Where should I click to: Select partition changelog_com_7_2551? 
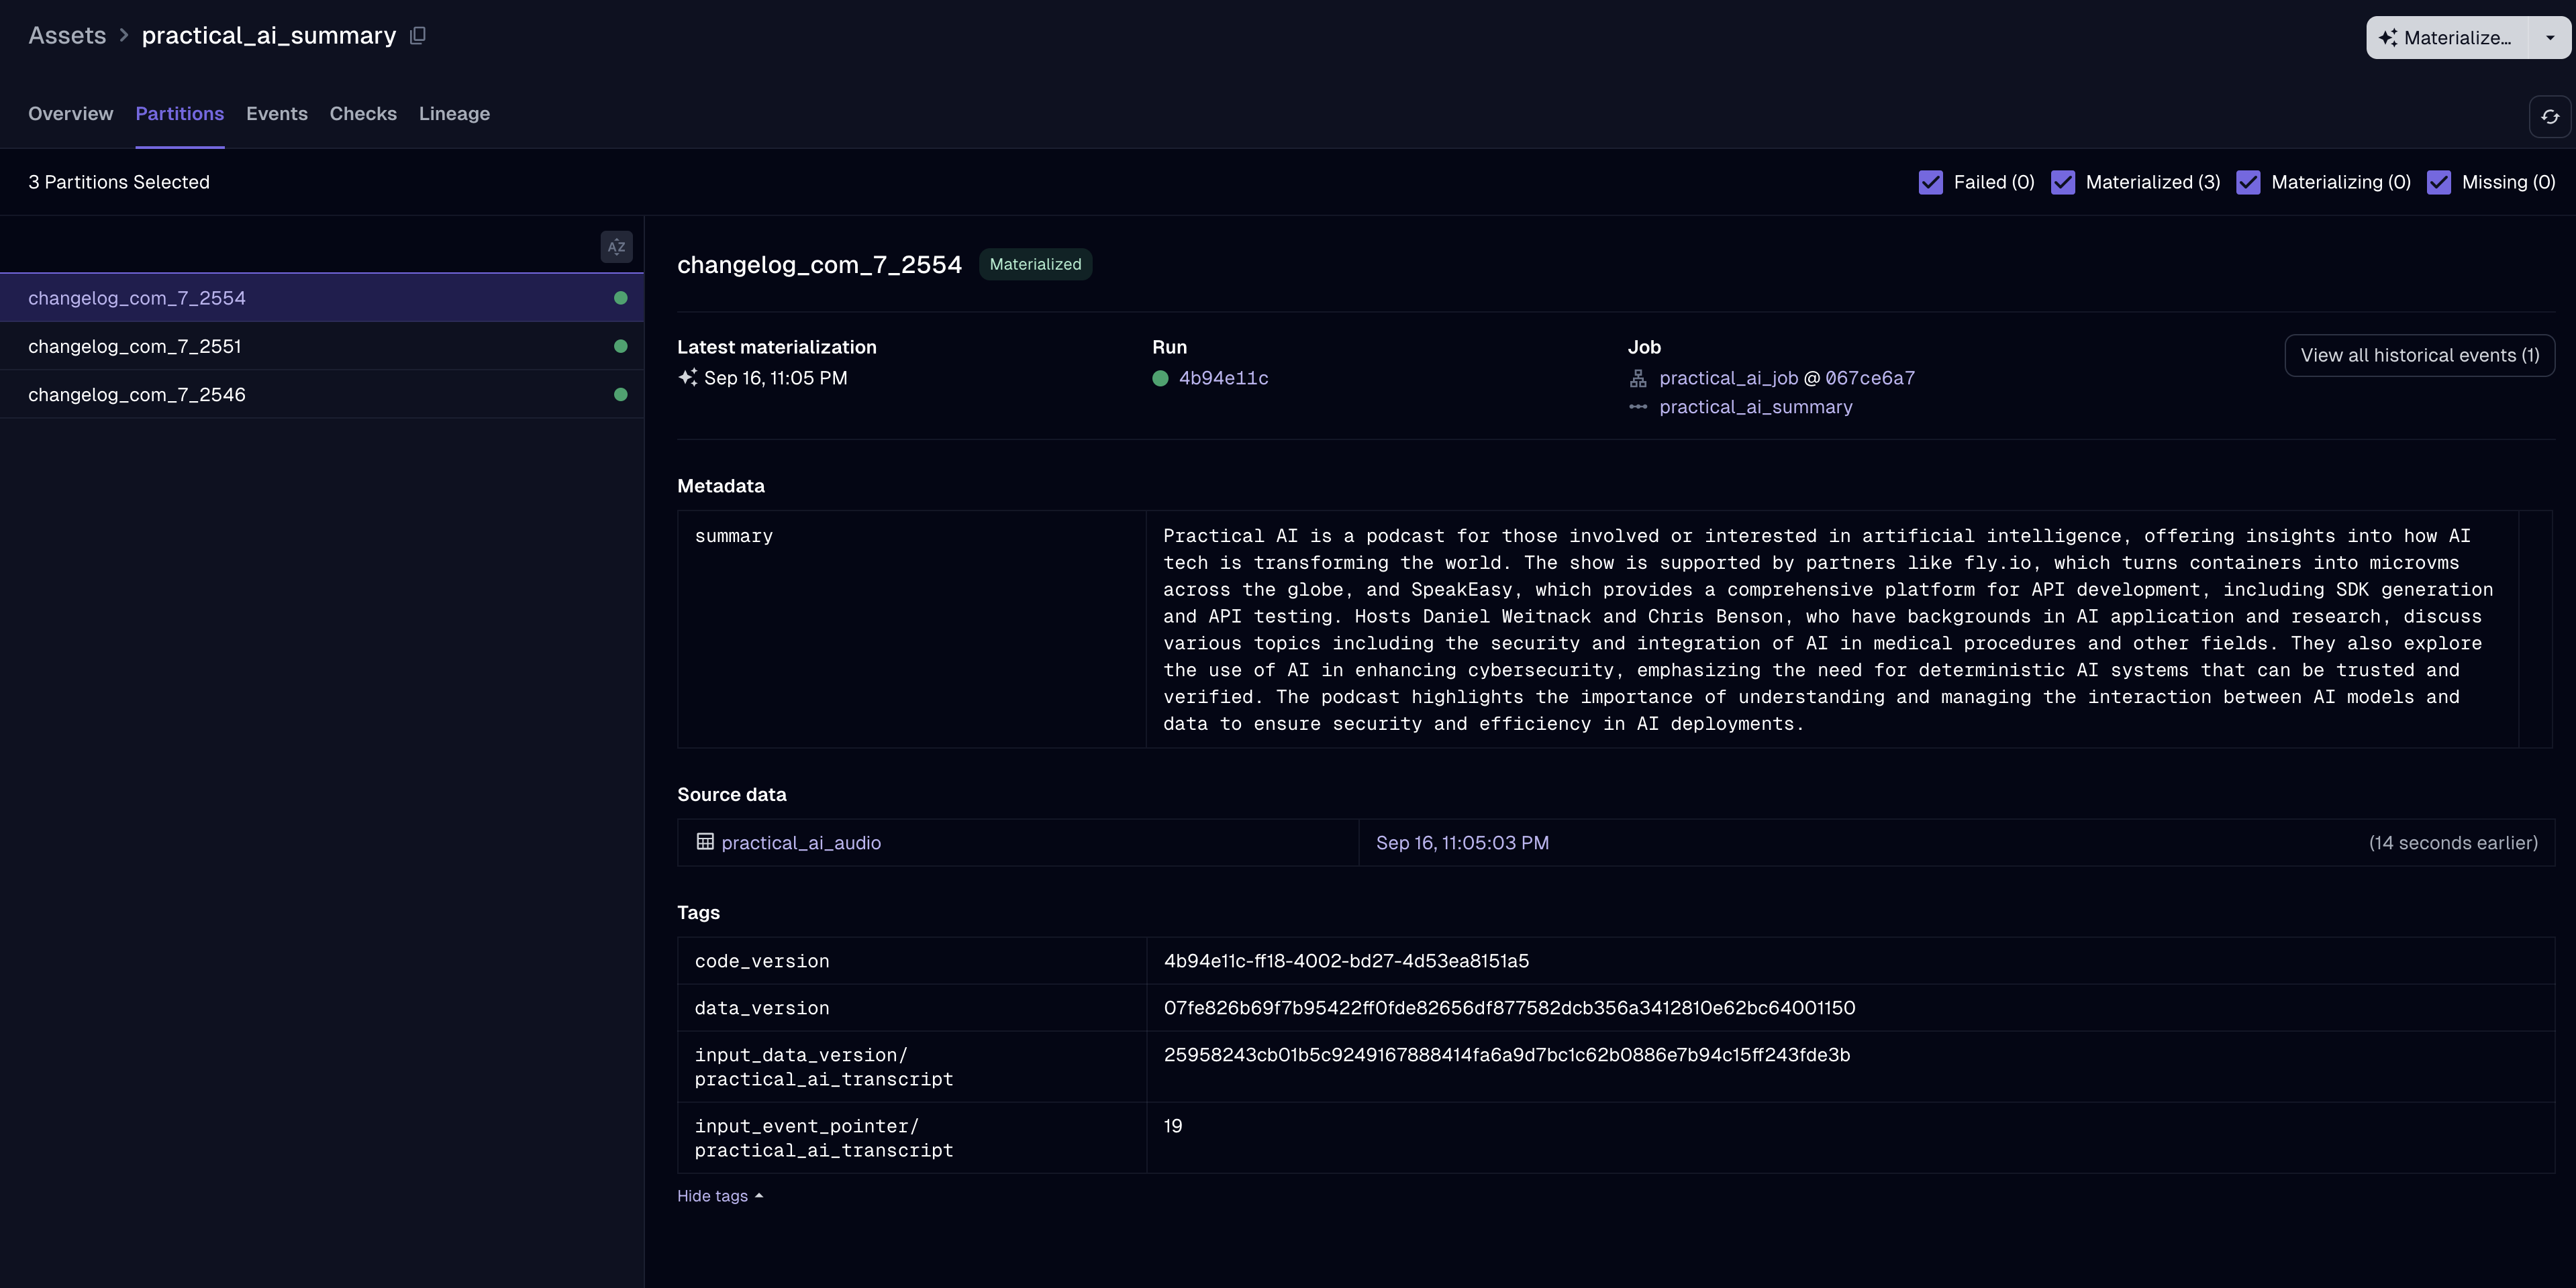coord(321,347)
